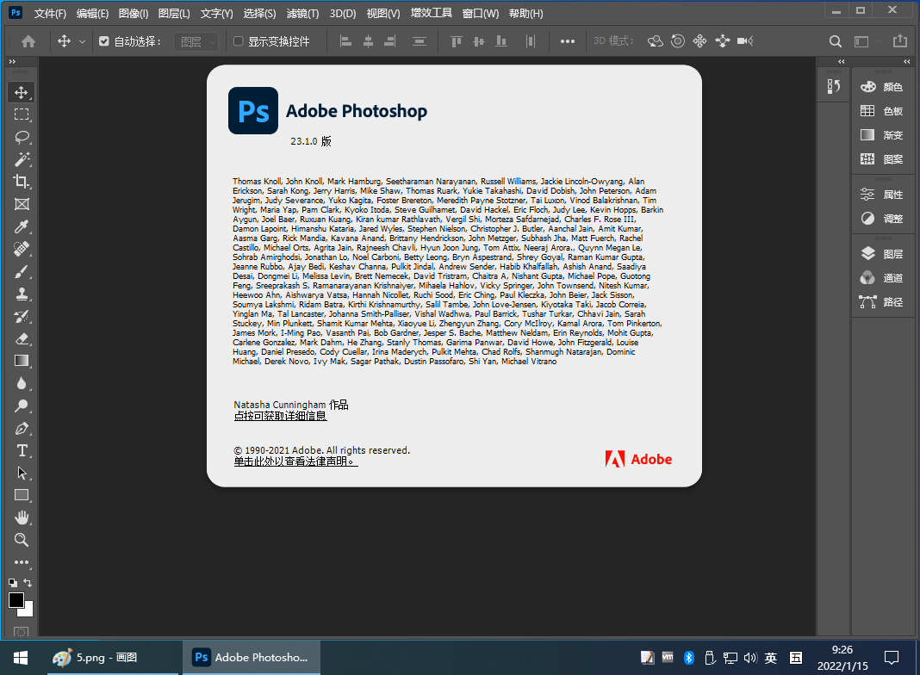Viewport: 920px width, 675px height.
Task: Select the Hand tool
Action: (x=22, y=517)
